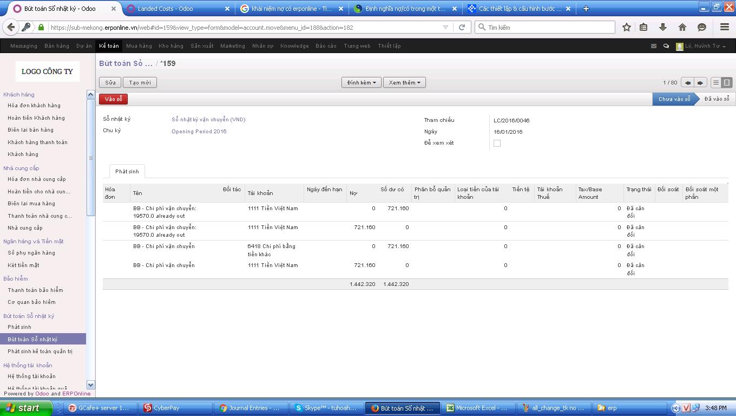Switch to the 'Landed Costs - Odoo' browser tab

coord(179,9)
